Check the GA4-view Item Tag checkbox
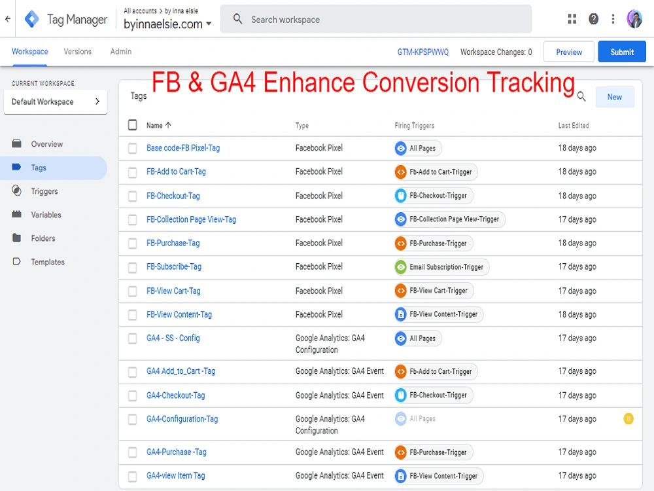 coord(132,476)
